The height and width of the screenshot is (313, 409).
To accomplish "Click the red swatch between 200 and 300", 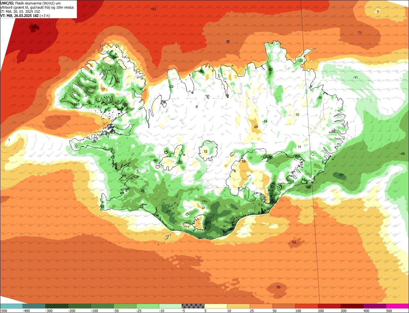I will (x=329, y=306).
